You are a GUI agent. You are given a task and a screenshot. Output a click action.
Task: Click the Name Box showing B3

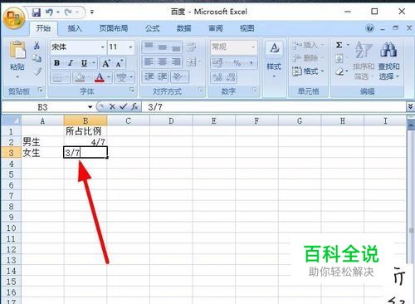pyautogui.click(x=43, y=107)
